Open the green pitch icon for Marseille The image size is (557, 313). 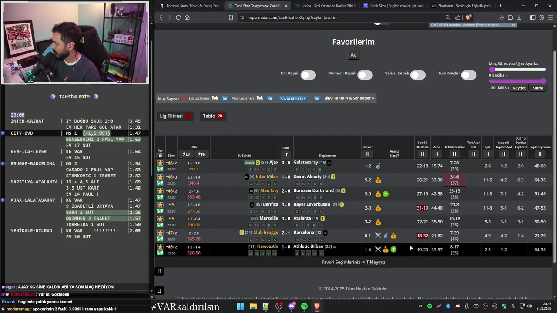click(x=160, y=225)
